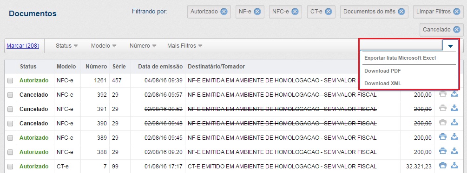Open the Modelo filter dropdown

click(x=104, y=46)
